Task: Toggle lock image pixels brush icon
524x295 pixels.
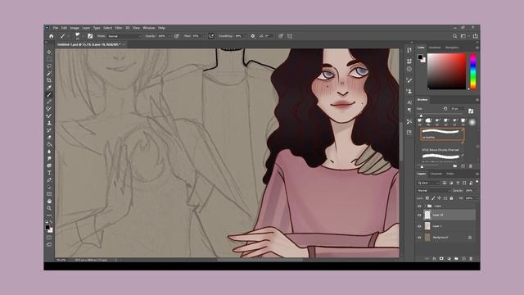Action: click(433, 198)
